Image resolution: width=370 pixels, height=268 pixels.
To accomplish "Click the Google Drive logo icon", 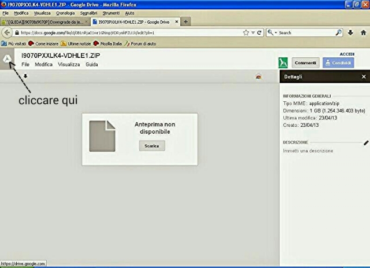I will [8, 60].
